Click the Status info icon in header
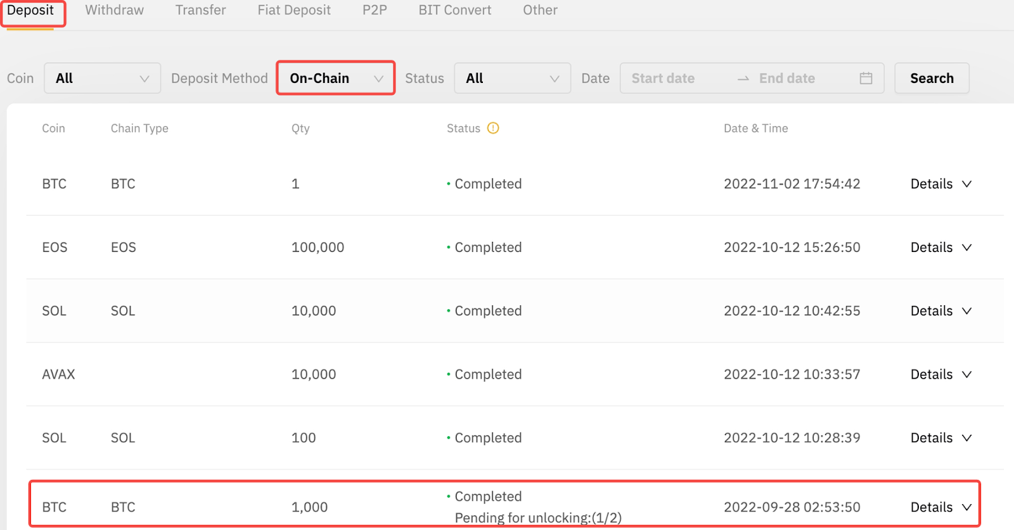The height and width of the screenshot is (530, 1014). coord(493,128)
